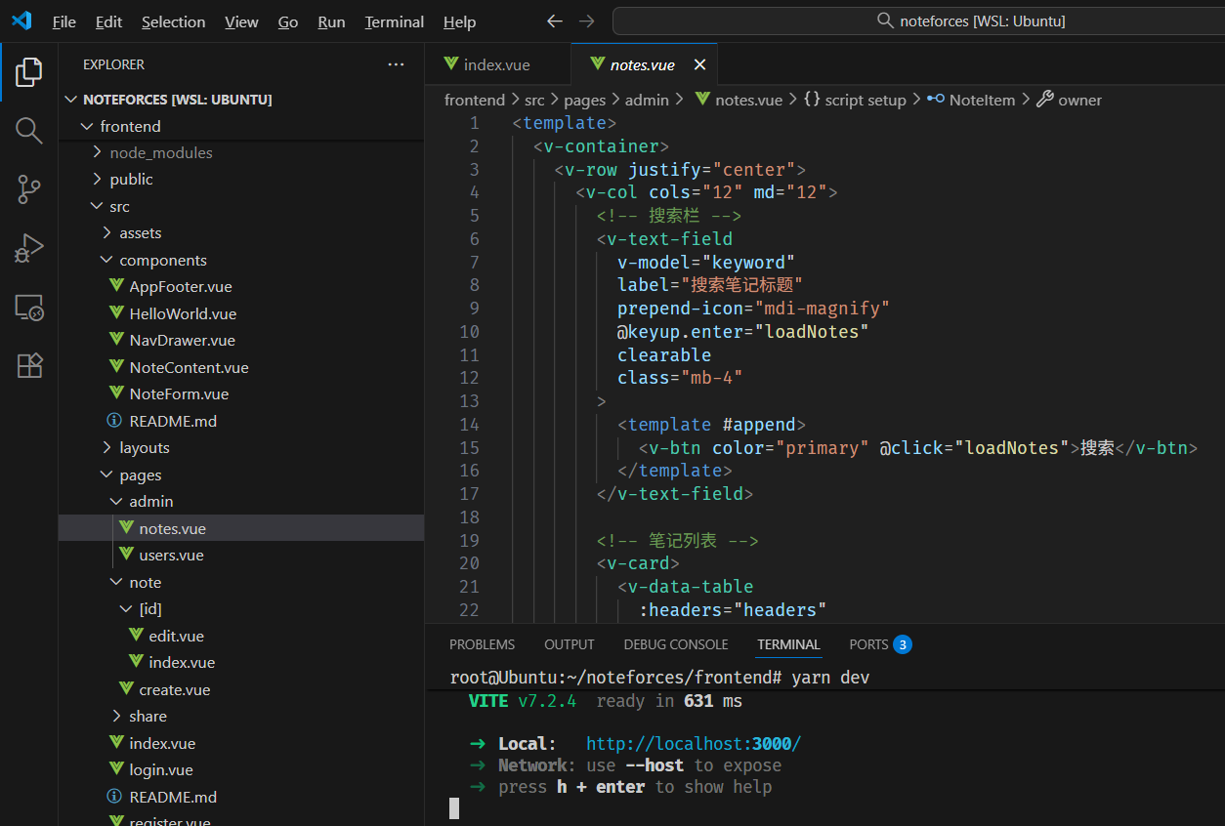
Task: Click the Vue icon beside AppFooter.vue
Action: click(116, 286)
